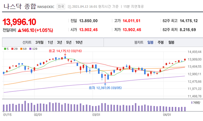This screenshot has width=203, height=121.
Task: Switch line chart to 1년 period
Action: click(x=50, y=42)
